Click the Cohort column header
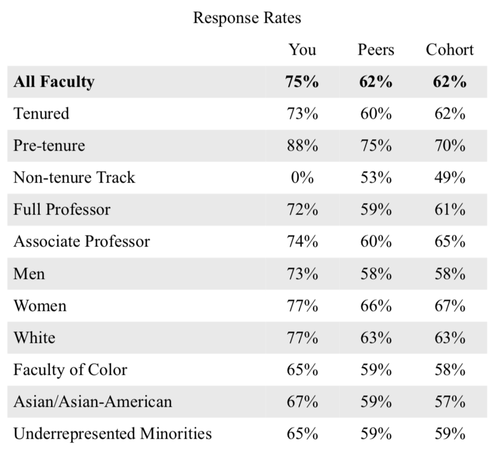This screenshot has width=495, height=456. click(x=450, y=50)
